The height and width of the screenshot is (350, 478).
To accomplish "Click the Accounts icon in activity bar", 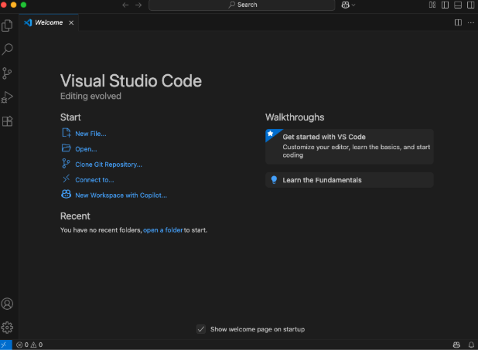I will coord(8,304).
